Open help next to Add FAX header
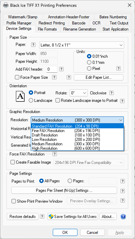 (61, 69)
